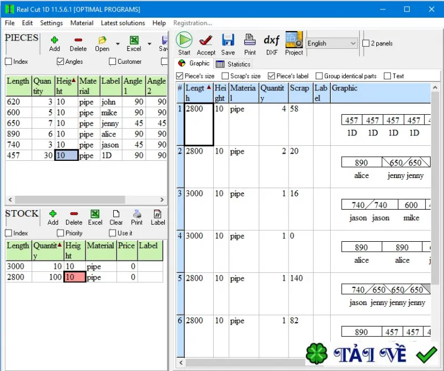The height and width of the screenshot is (371, 444).
Task: Expand the arrow next to Open
Action: (118, 44)
